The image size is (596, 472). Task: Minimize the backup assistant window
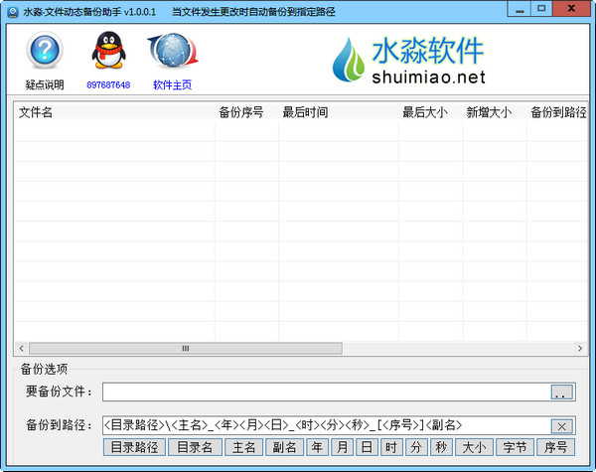[520, 9]
